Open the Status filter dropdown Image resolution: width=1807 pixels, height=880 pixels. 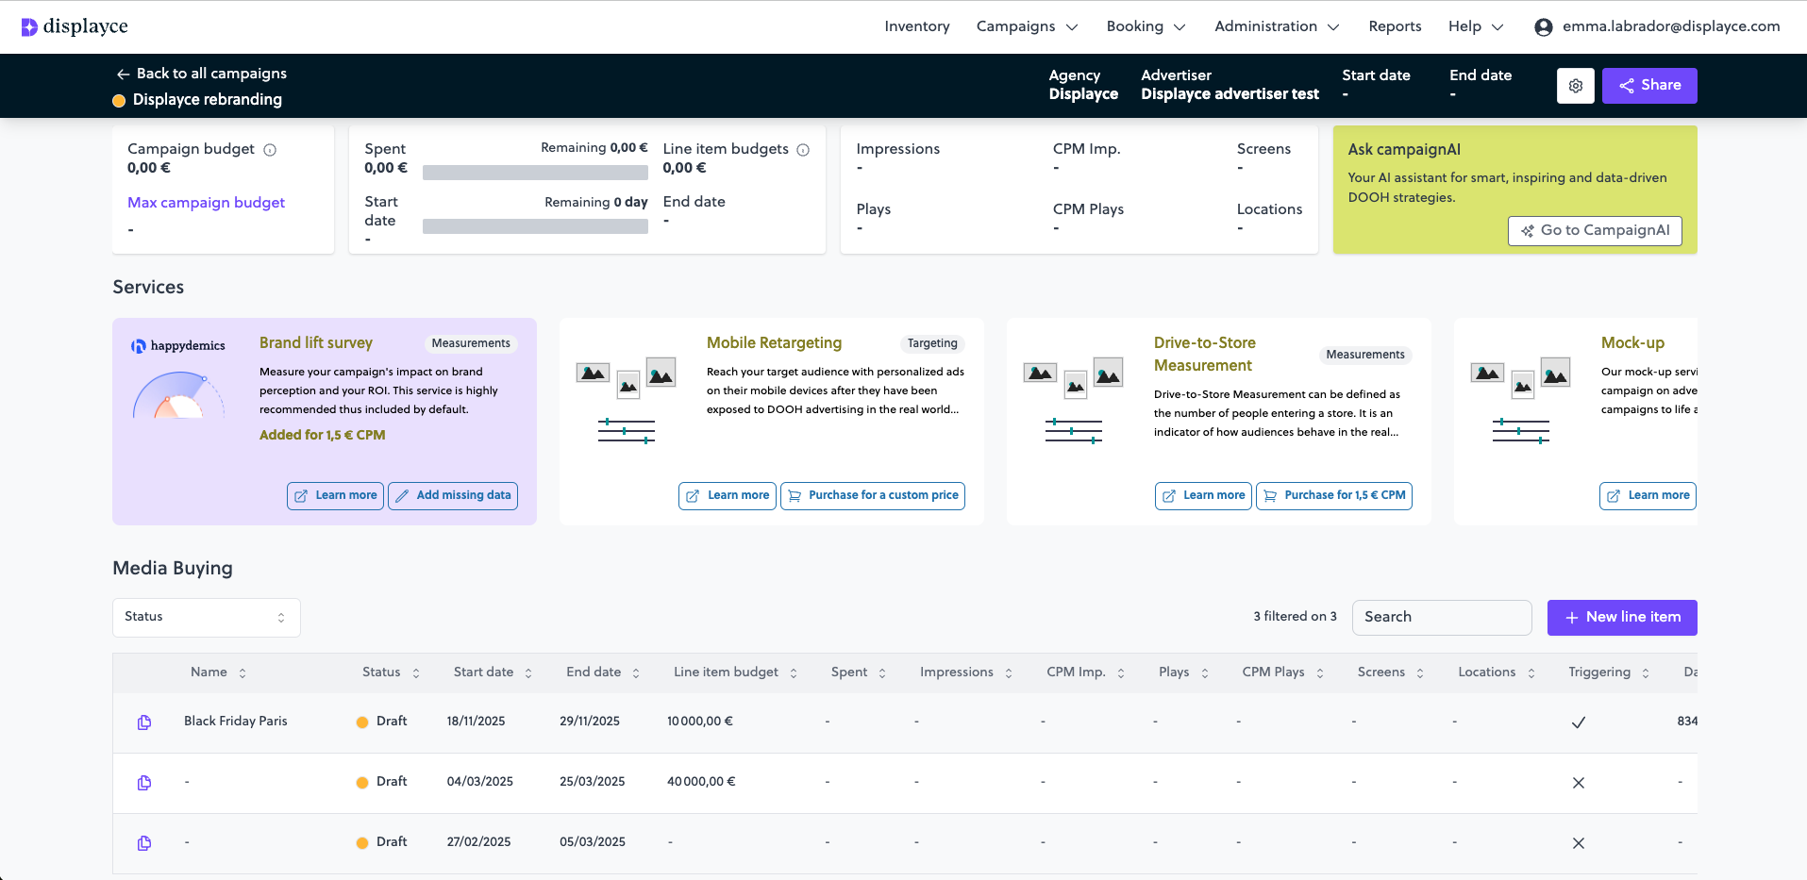206,617
